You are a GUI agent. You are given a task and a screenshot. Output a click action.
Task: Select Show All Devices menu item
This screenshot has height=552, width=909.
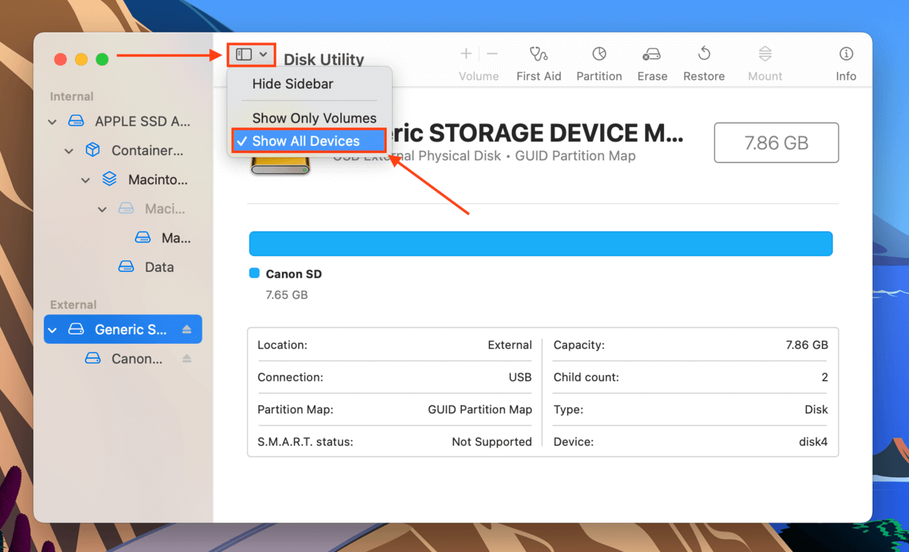309,141
